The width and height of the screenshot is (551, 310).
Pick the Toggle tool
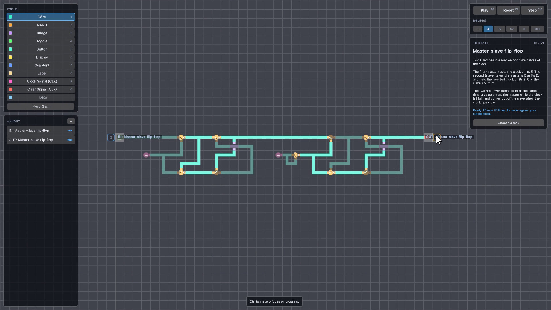click(41, 41)
